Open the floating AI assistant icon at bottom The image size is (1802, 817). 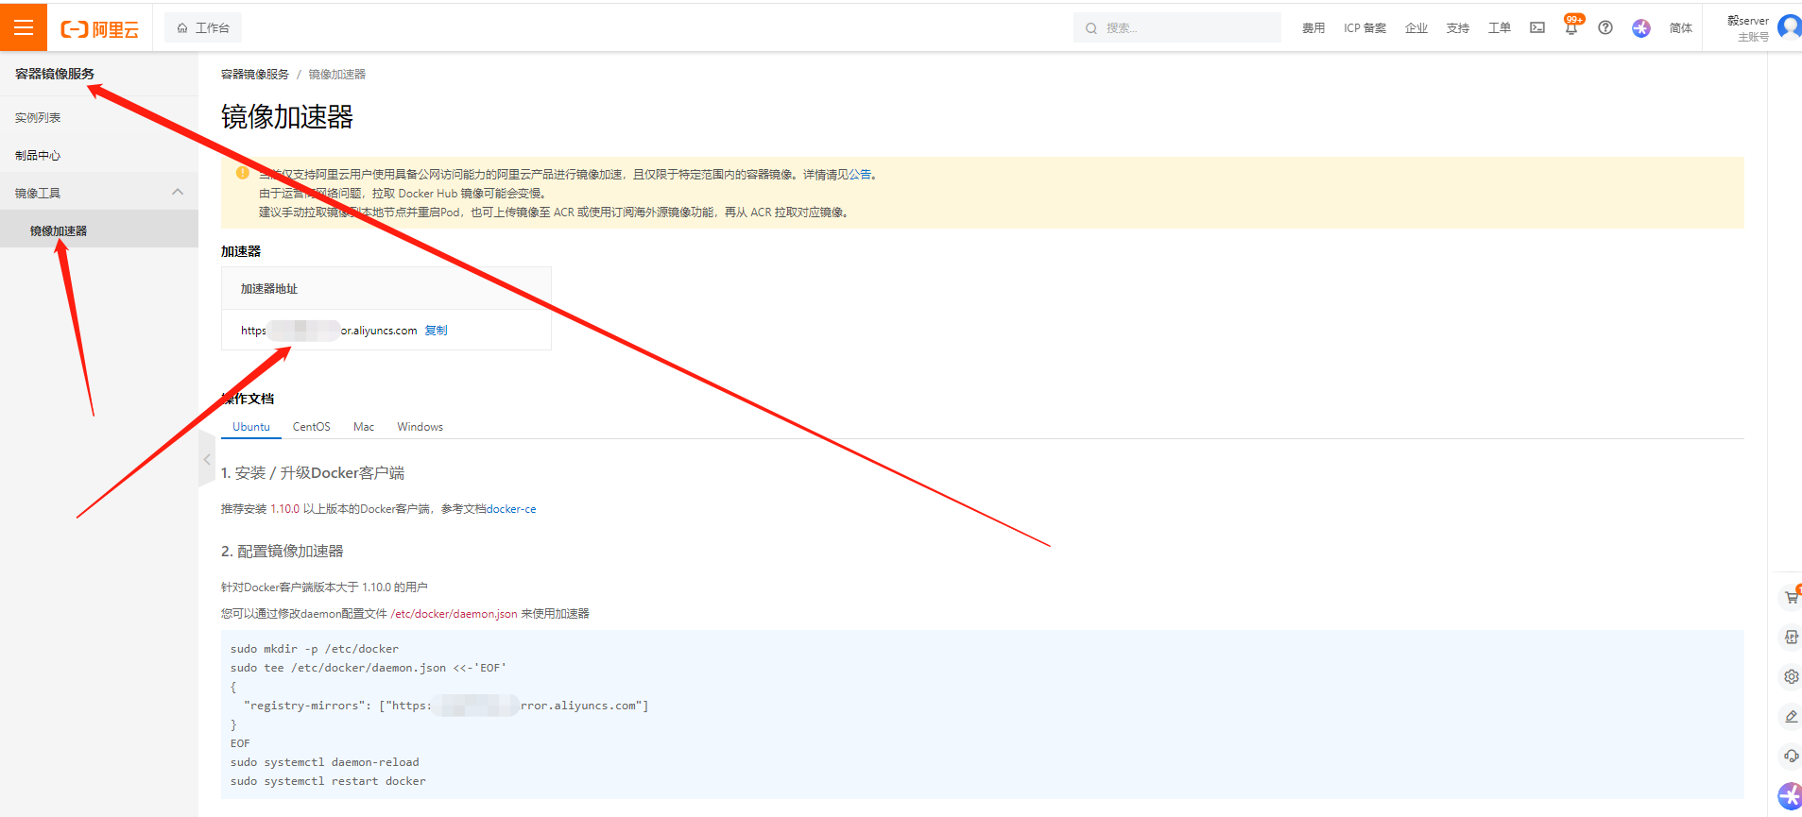click(x=1791, y=796)
